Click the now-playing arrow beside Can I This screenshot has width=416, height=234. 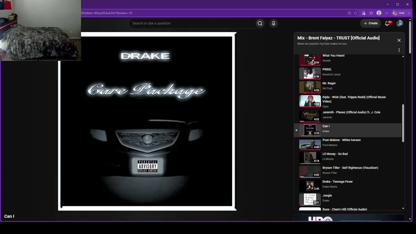point(296,130)
